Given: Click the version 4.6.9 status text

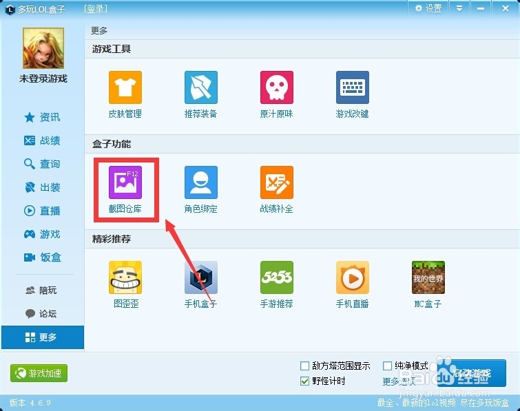Looking at the screenshot, I should [x=30, y=403].
